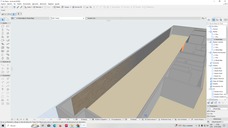Viewport: 228px width, 128px height.
Task: Switch to the Alzado Sur tab
Action: (95, 18)
